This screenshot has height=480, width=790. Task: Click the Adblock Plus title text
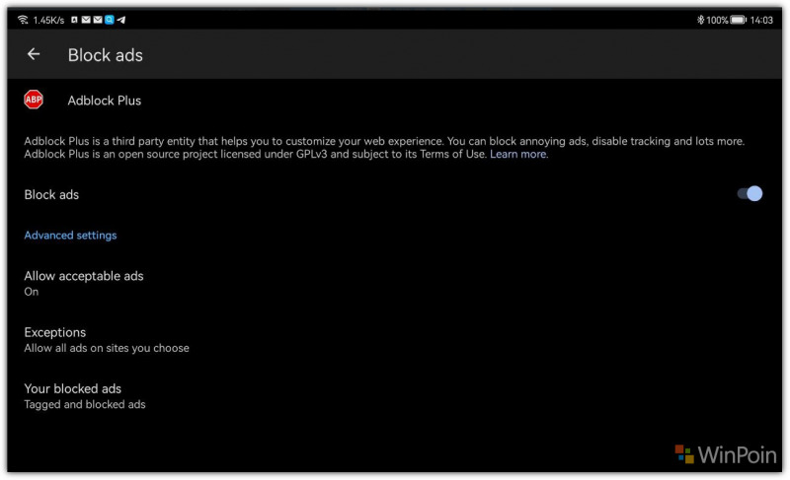[x=105, y=101]
